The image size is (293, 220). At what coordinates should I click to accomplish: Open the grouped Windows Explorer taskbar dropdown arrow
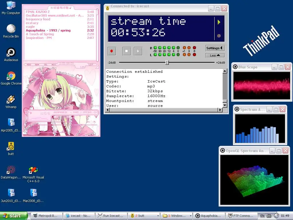tap(190, 216)
